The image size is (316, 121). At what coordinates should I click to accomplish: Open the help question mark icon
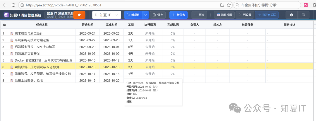pos(291,15)
